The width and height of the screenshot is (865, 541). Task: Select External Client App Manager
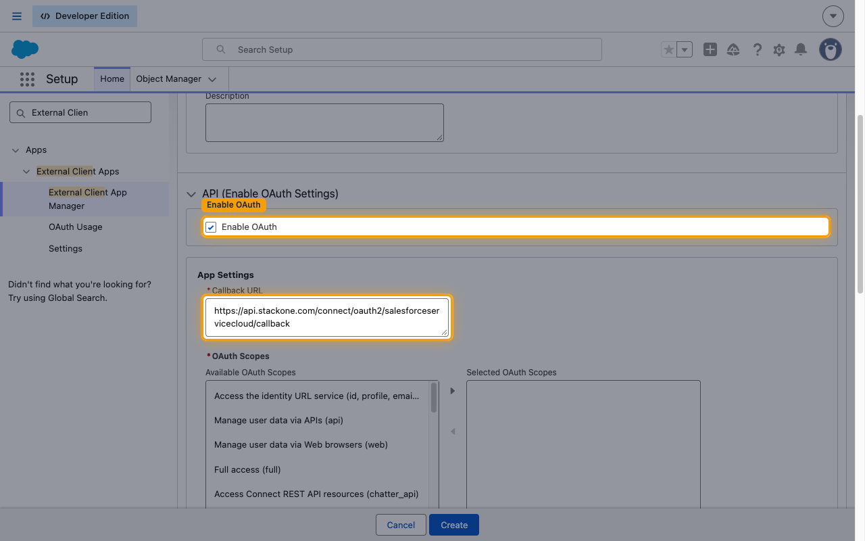coord(88,199)
